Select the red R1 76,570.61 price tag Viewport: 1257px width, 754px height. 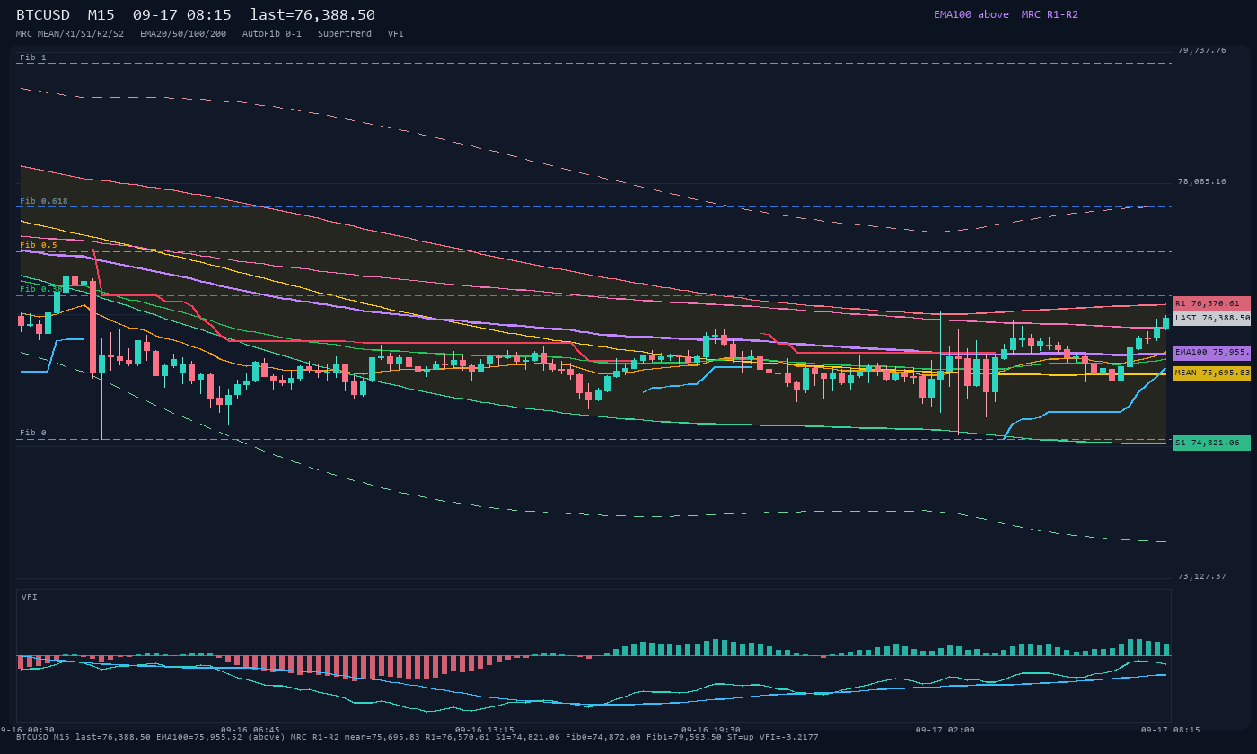point(1211,303)
